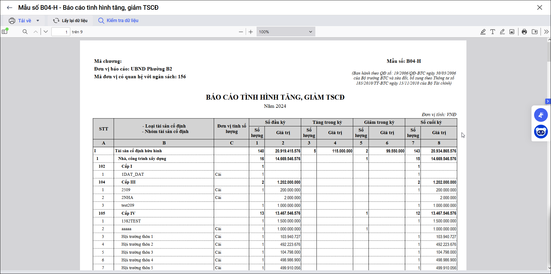The image size is (551, 274).
Task: Expand more PDF tools chevron
Action: click(x=546, y=32)
